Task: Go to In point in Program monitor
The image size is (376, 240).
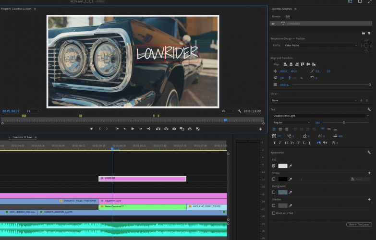Action: click(117, 129)
